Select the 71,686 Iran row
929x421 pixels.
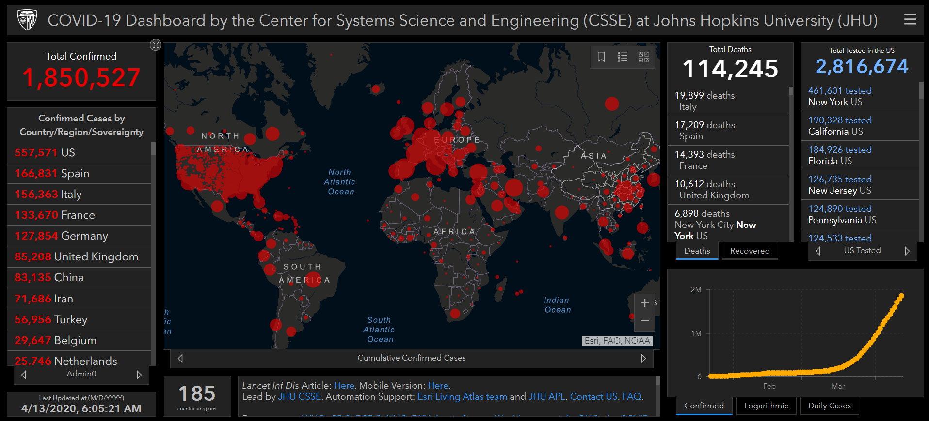[80, 299]
